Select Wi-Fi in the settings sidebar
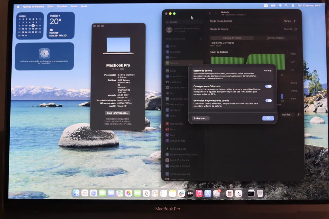 [x=184, y=46]
